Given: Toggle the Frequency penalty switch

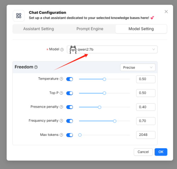Looking at the screenshot, I should click(70, 121).
